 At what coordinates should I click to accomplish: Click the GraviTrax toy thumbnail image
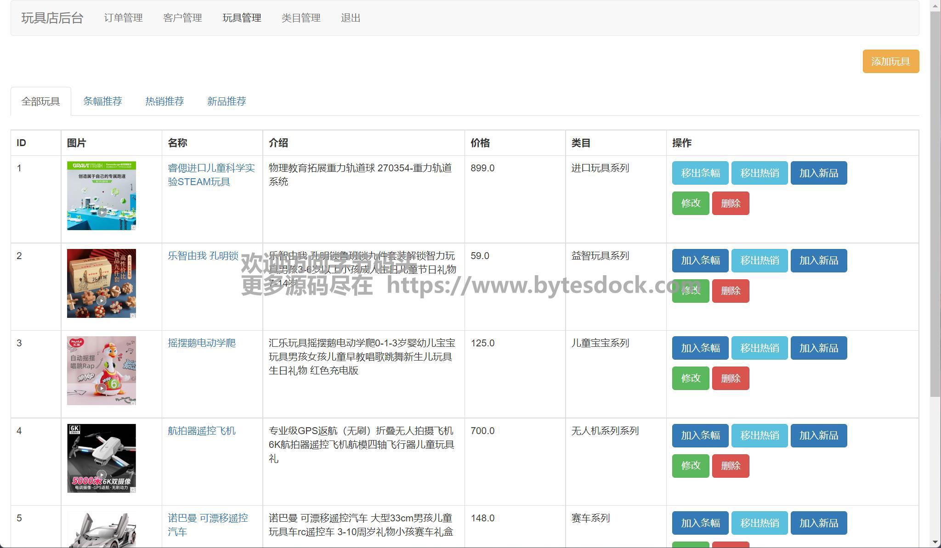tap(102, 196)
